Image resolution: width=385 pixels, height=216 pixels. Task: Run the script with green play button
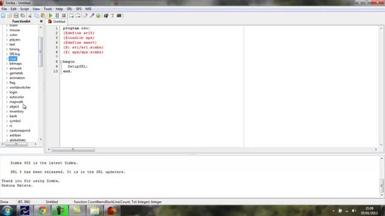51,16
